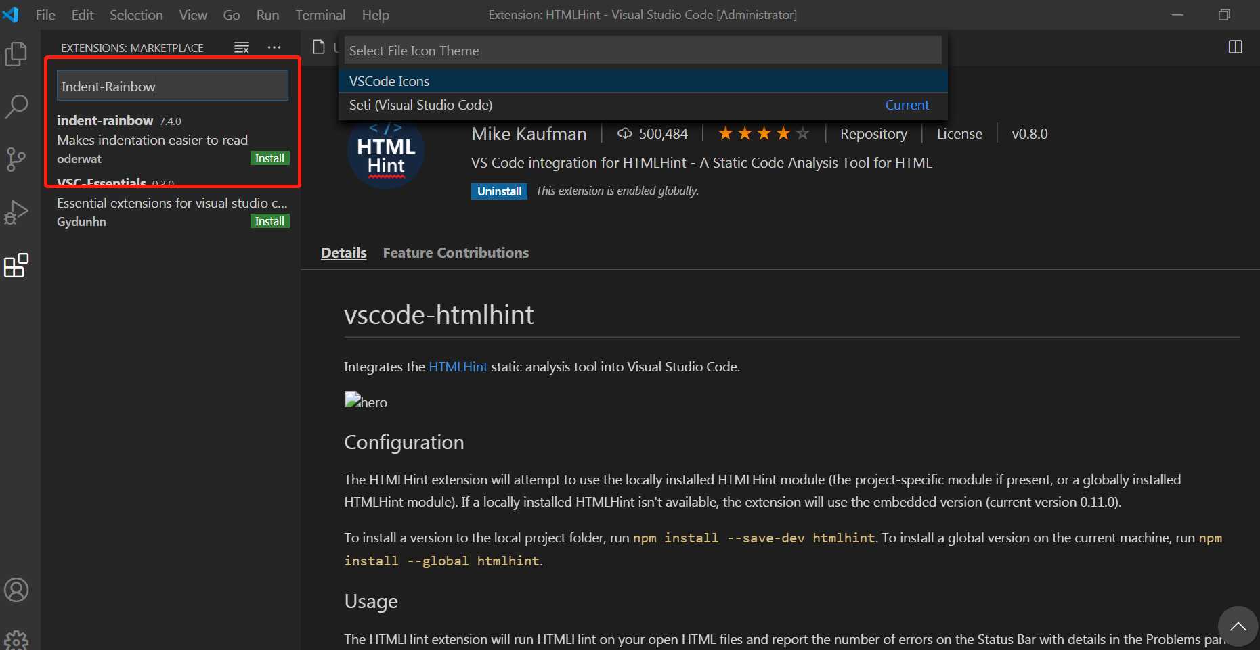Click the scroll-to-top arrow button
Screen dimensions: 1260x650
(x=1238, y=626)
